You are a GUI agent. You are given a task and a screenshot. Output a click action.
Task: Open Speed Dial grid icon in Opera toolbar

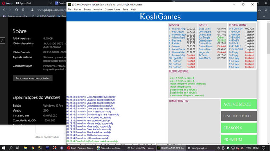[23, 10]
